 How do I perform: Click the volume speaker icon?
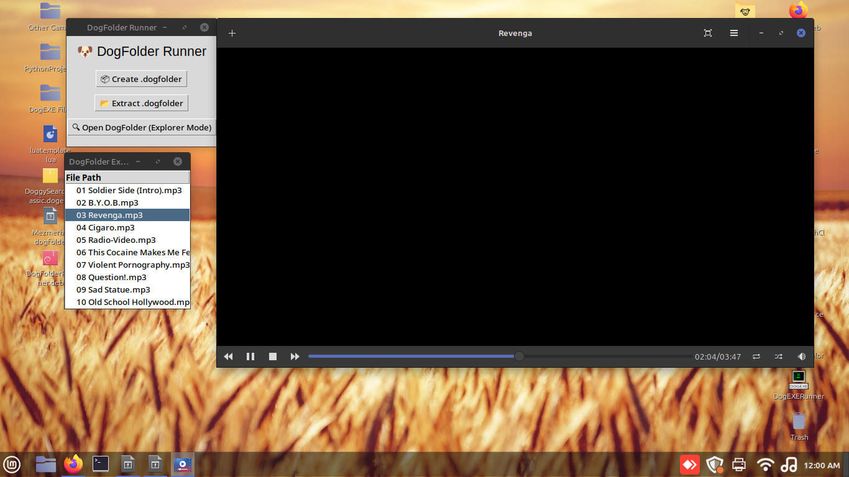pyautogui.click(x=801, y=357)
